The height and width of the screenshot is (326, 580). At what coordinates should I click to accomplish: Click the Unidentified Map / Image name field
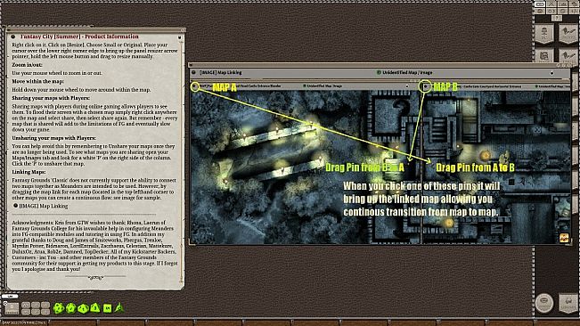tap(407, 72)
